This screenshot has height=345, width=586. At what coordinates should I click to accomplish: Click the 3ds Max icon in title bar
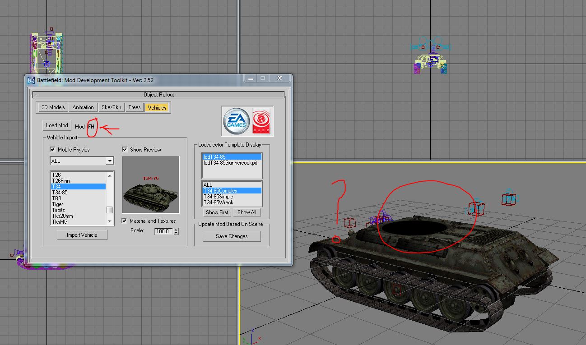pyautogui.click(x=31, y=80)
